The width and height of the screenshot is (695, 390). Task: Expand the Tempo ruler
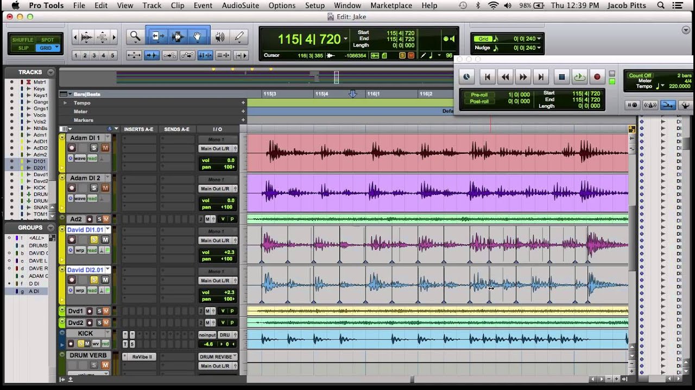(x=65, y=103)
